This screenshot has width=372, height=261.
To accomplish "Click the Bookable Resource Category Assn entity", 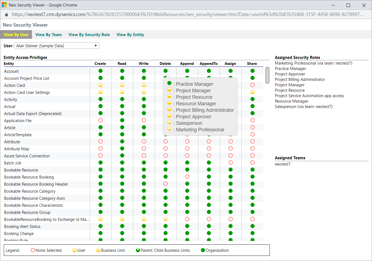I will [34, 198].
